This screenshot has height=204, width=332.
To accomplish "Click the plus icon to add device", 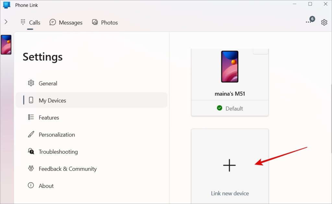I will click(x=229, y=165).
